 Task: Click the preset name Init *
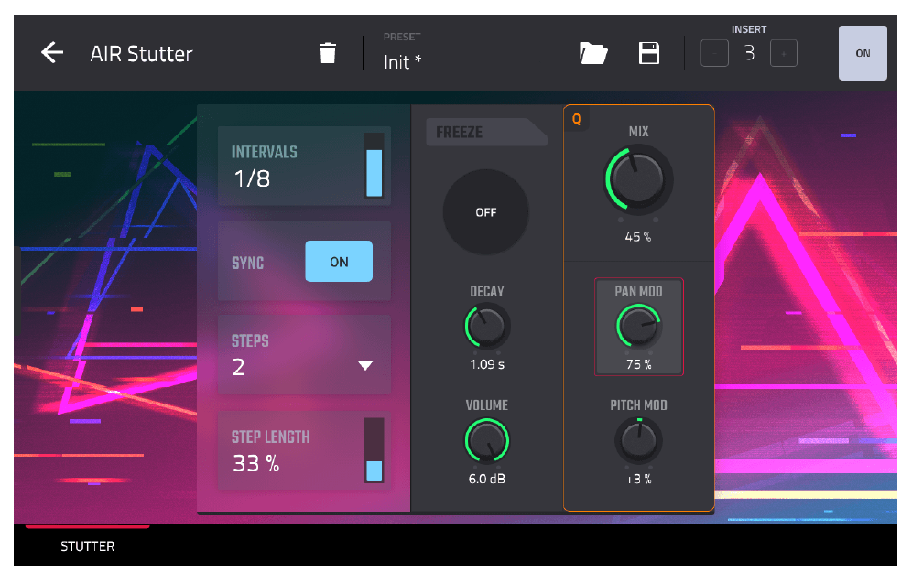click(x=402, y=61)
